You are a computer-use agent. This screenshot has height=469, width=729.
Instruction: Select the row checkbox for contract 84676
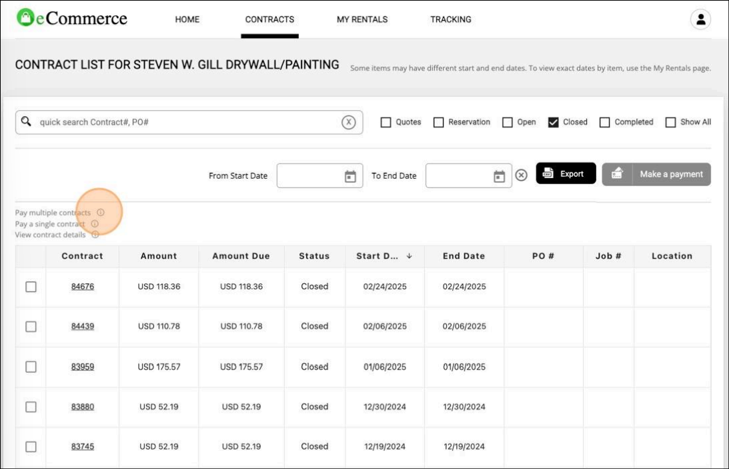click(31, 287)
